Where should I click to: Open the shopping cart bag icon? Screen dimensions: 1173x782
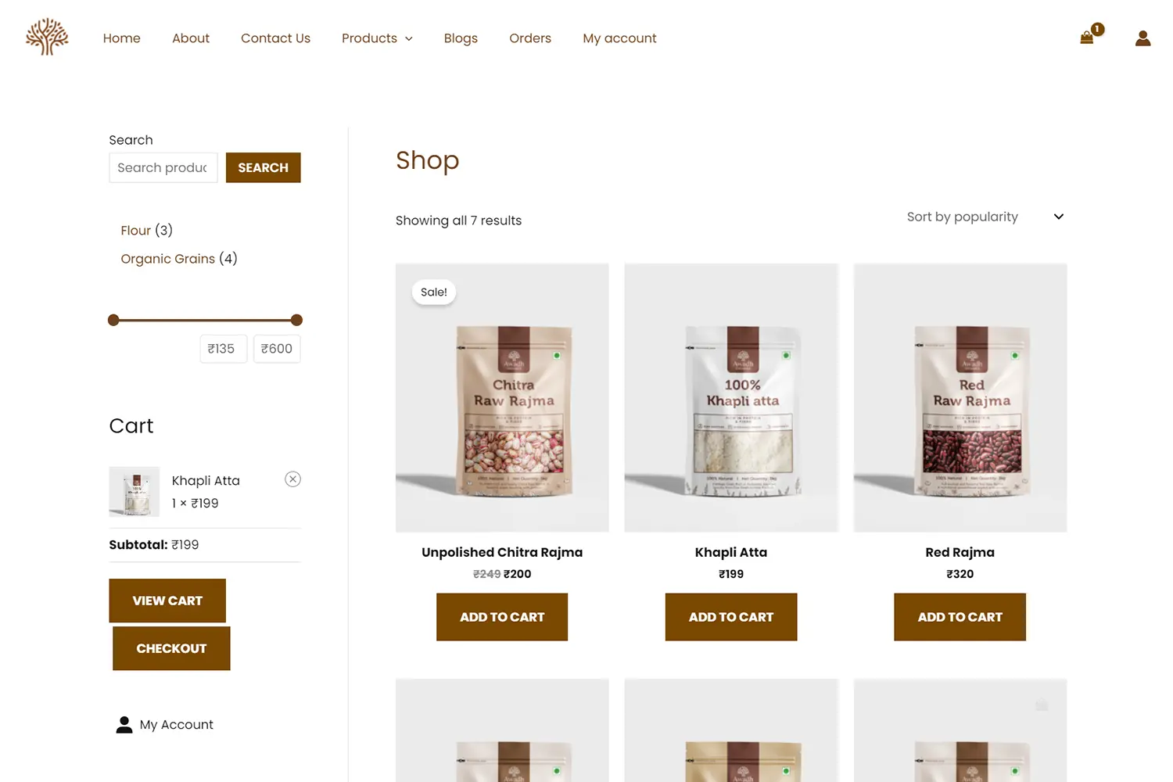(x=1086, y=37)
